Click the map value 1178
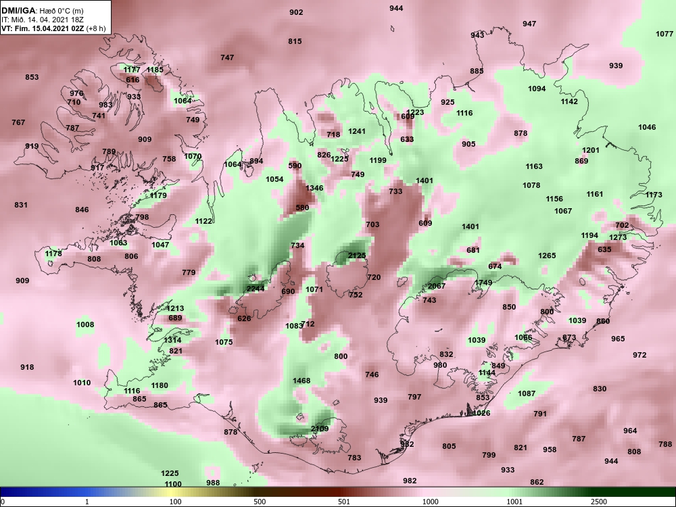The height and width of the screenshot is (507, 676). tap(53, 254)
